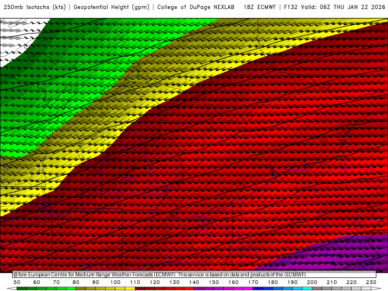This screenshot has height=291, width=388.
Task: Click the 90 label on the color scale
Action: (x=96, y=282)
